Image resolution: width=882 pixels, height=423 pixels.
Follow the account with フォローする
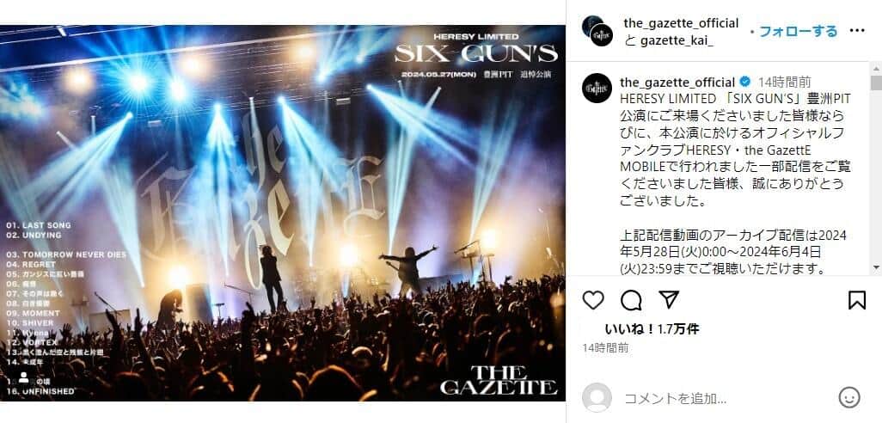[799, 31]
